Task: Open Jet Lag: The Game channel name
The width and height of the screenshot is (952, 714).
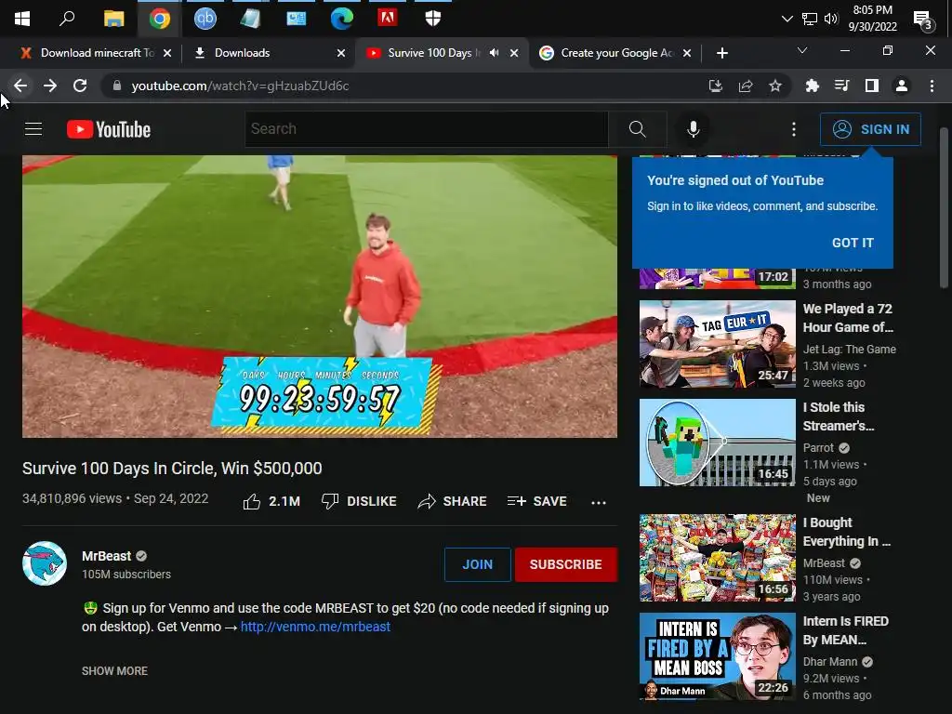Action: 850,350
